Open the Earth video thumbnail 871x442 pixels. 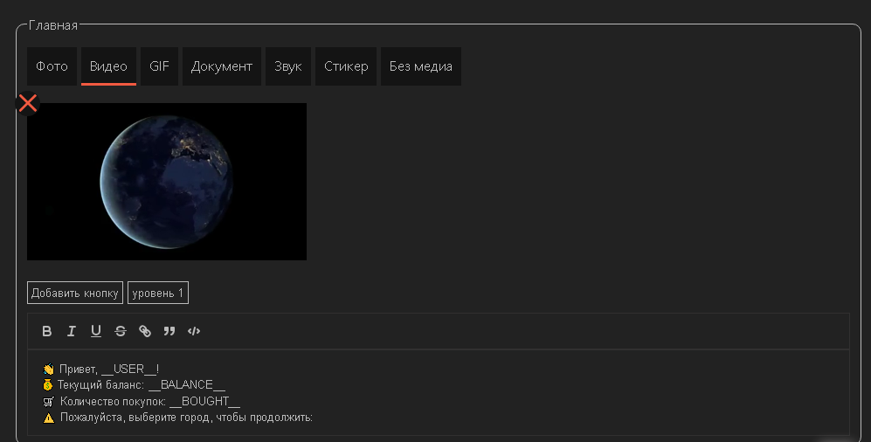(x=167, y=182)
